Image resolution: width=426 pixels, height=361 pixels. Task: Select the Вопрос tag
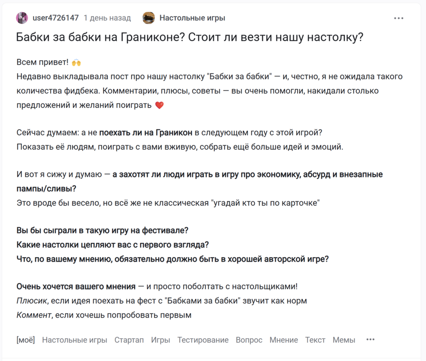point(249,340)
